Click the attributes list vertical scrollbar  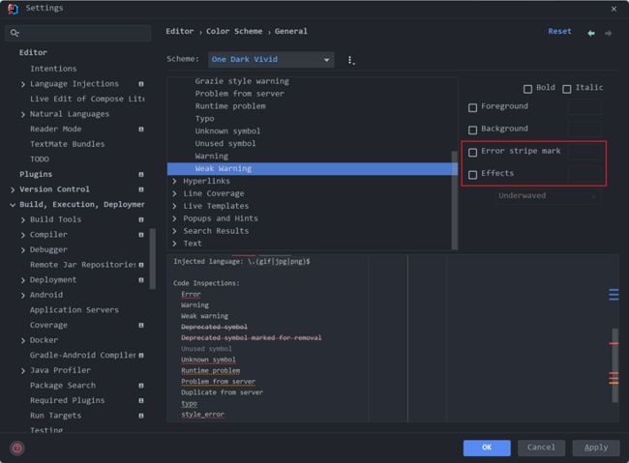(454, 200)
